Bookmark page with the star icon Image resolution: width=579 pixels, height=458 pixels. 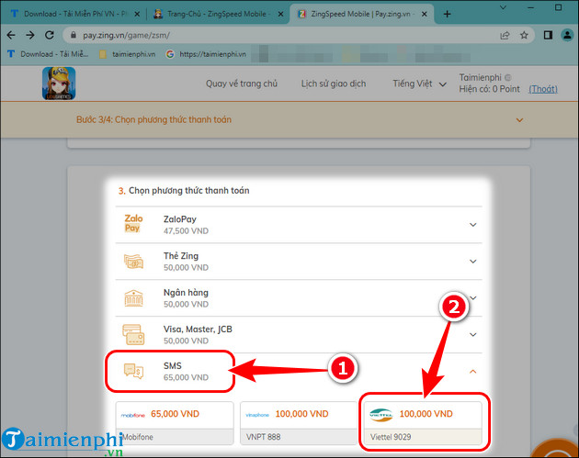point(524,35)
